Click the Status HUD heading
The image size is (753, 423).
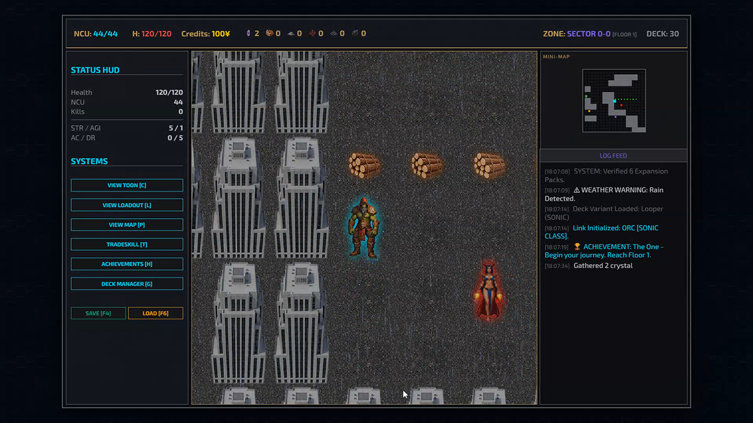pos(95,70)
